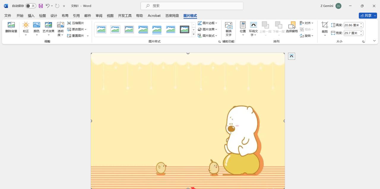Switch to 绘图 (Draw) tab
380x189 pixels.
coord(42,16)
